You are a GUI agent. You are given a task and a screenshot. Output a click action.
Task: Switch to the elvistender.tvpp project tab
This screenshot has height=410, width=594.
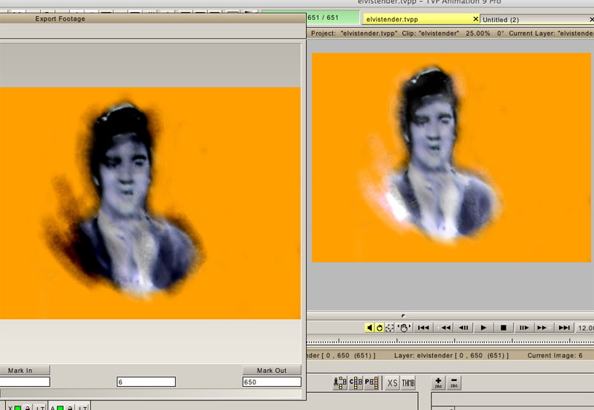pyautogui.click(x=417, y=19)
